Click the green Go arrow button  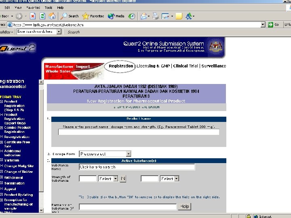coord(270,25)
